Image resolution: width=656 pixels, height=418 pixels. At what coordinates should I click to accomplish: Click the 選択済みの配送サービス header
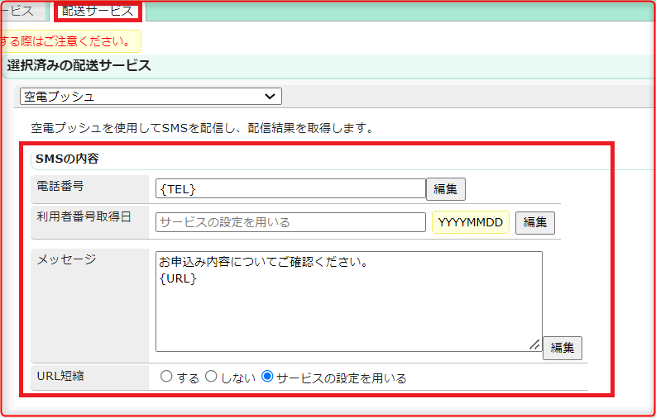79,66
